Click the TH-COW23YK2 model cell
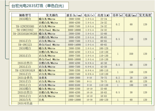This screenshot has height=111, width=155. click(x=25, y=30)
